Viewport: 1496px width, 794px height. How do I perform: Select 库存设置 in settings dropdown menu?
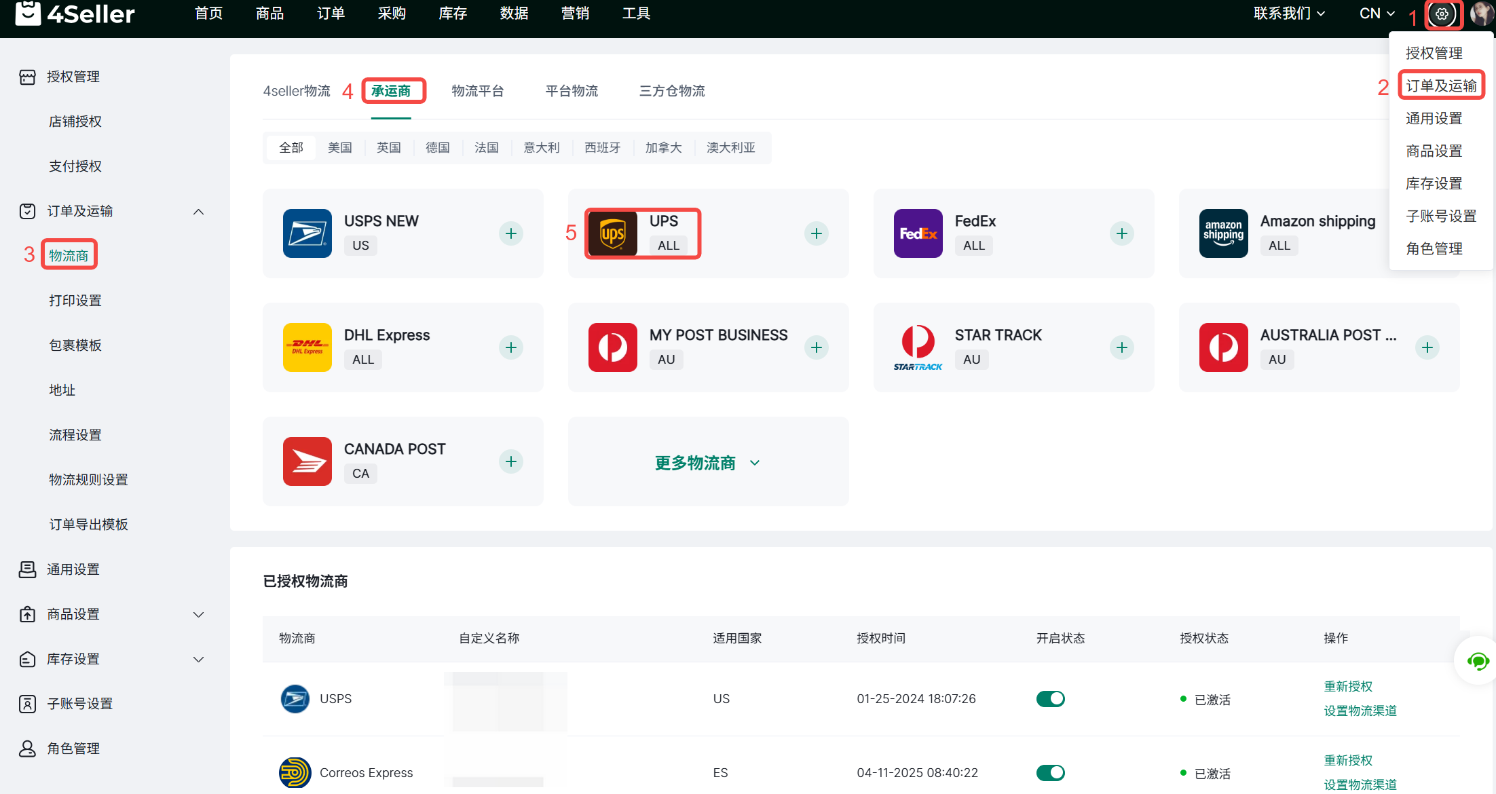click(1434, 183)
